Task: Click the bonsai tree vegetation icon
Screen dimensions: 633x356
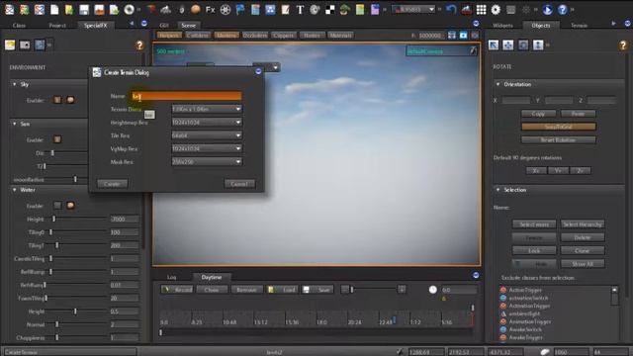Action: point(344,9)
